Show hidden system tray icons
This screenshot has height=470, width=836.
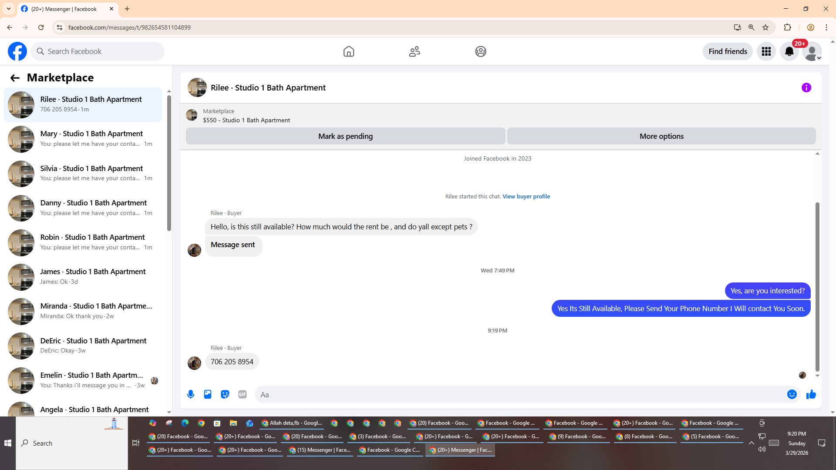(752, 443)
